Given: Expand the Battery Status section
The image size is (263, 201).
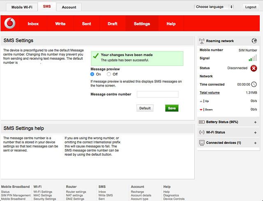Looking at the screenshot, I should 255,122.
